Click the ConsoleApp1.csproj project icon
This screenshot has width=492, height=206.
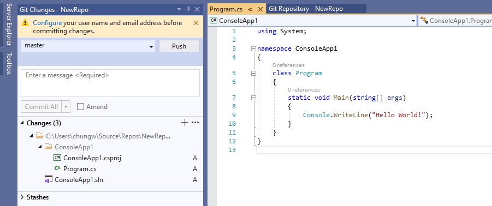pyautogui.click(x=57, y=158)
